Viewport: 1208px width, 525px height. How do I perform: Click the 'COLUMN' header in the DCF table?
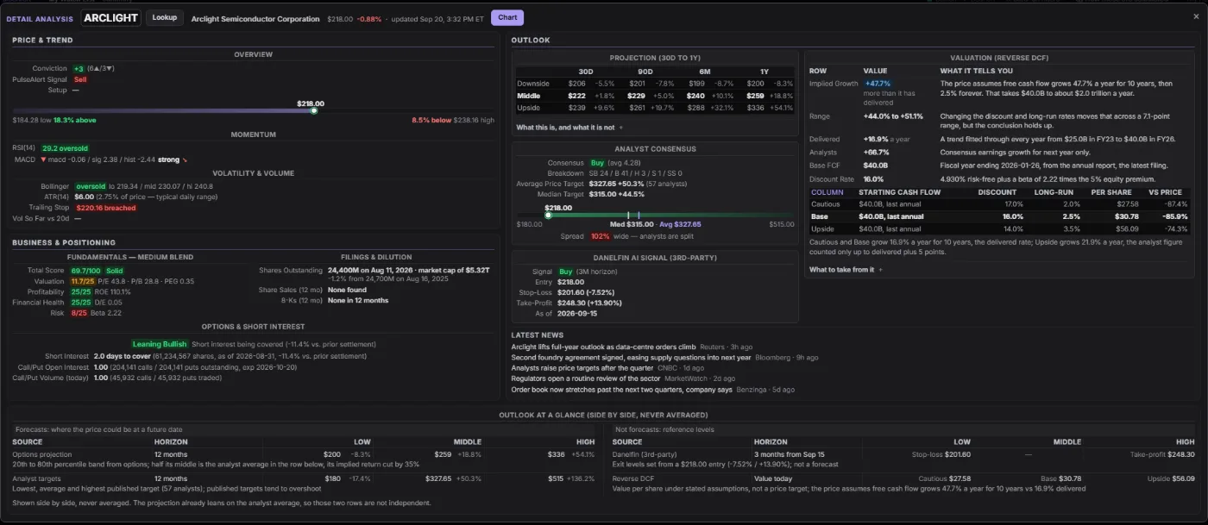[x=827, y=192]
